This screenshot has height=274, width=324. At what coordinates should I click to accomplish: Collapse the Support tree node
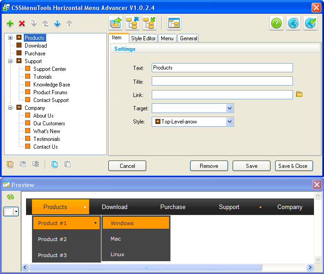(x=10, y=61)
